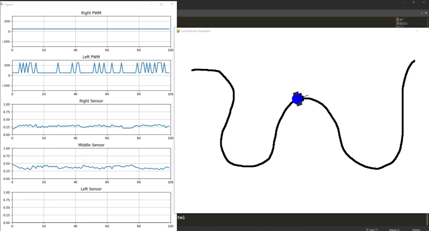This screenshot has width=429, height=231.
Task: Click the git branch main indicator
Action: [x=372, y=230]
